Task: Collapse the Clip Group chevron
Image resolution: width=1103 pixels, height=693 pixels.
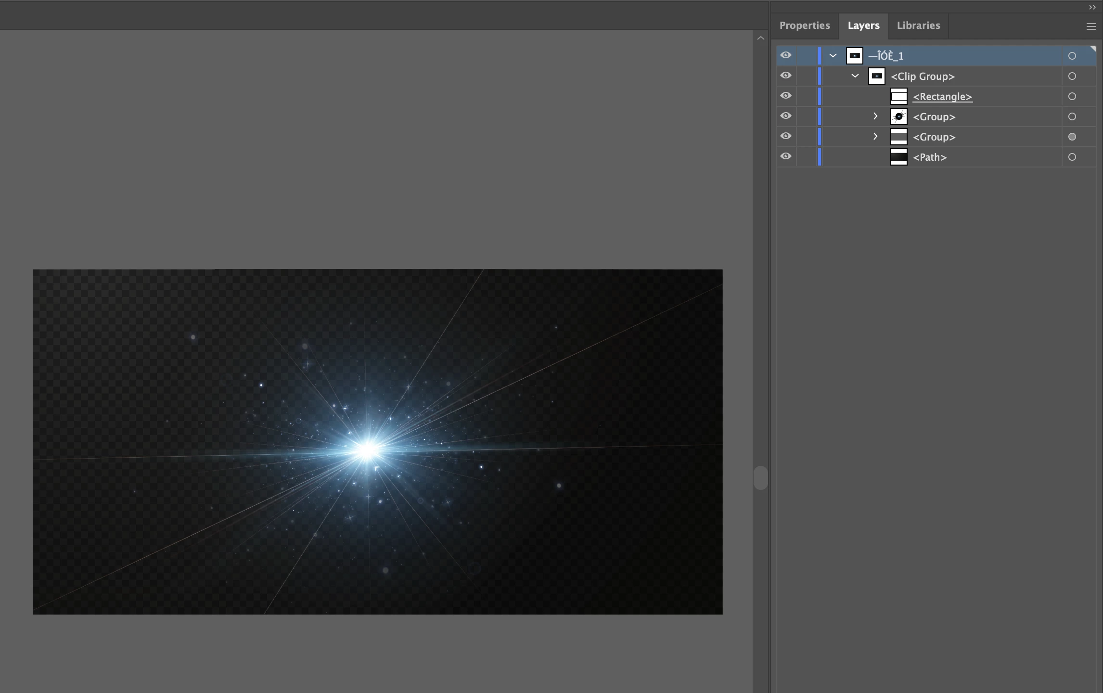Action: click(x=855, y=76)
